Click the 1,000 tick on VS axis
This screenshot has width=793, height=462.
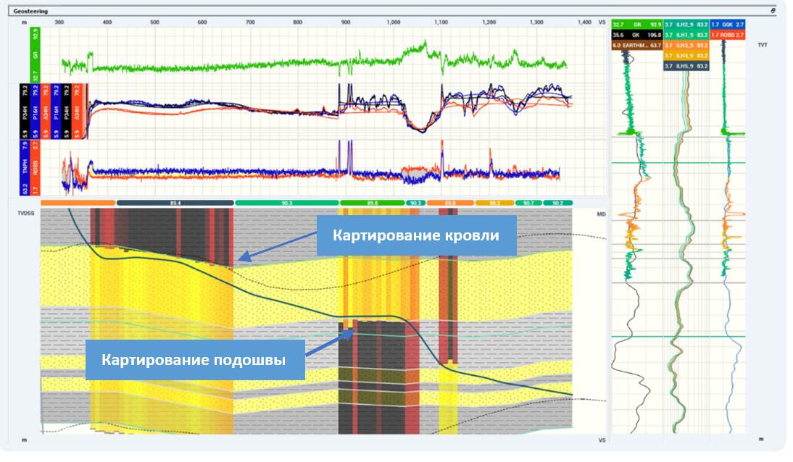pos(394,22)
